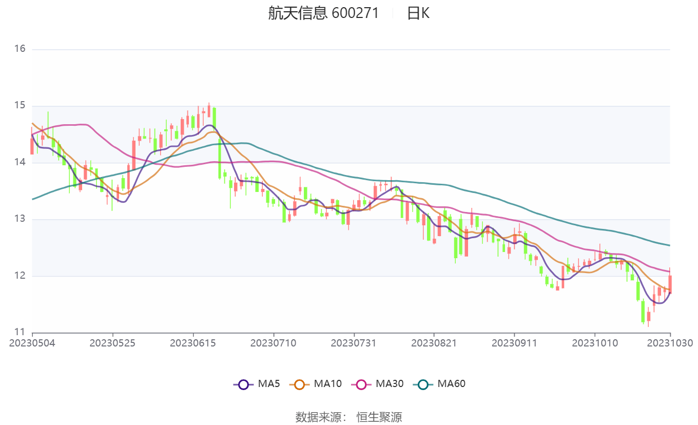Click the y-axis value 11

pos(20,332)
